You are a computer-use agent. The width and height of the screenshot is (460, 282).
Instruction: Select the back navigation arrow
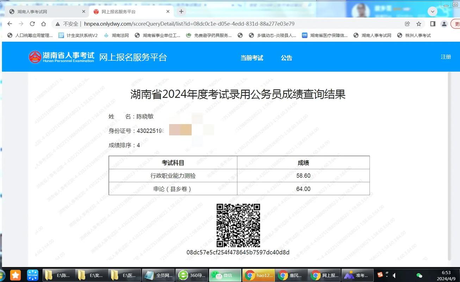[x=9, y=24]
